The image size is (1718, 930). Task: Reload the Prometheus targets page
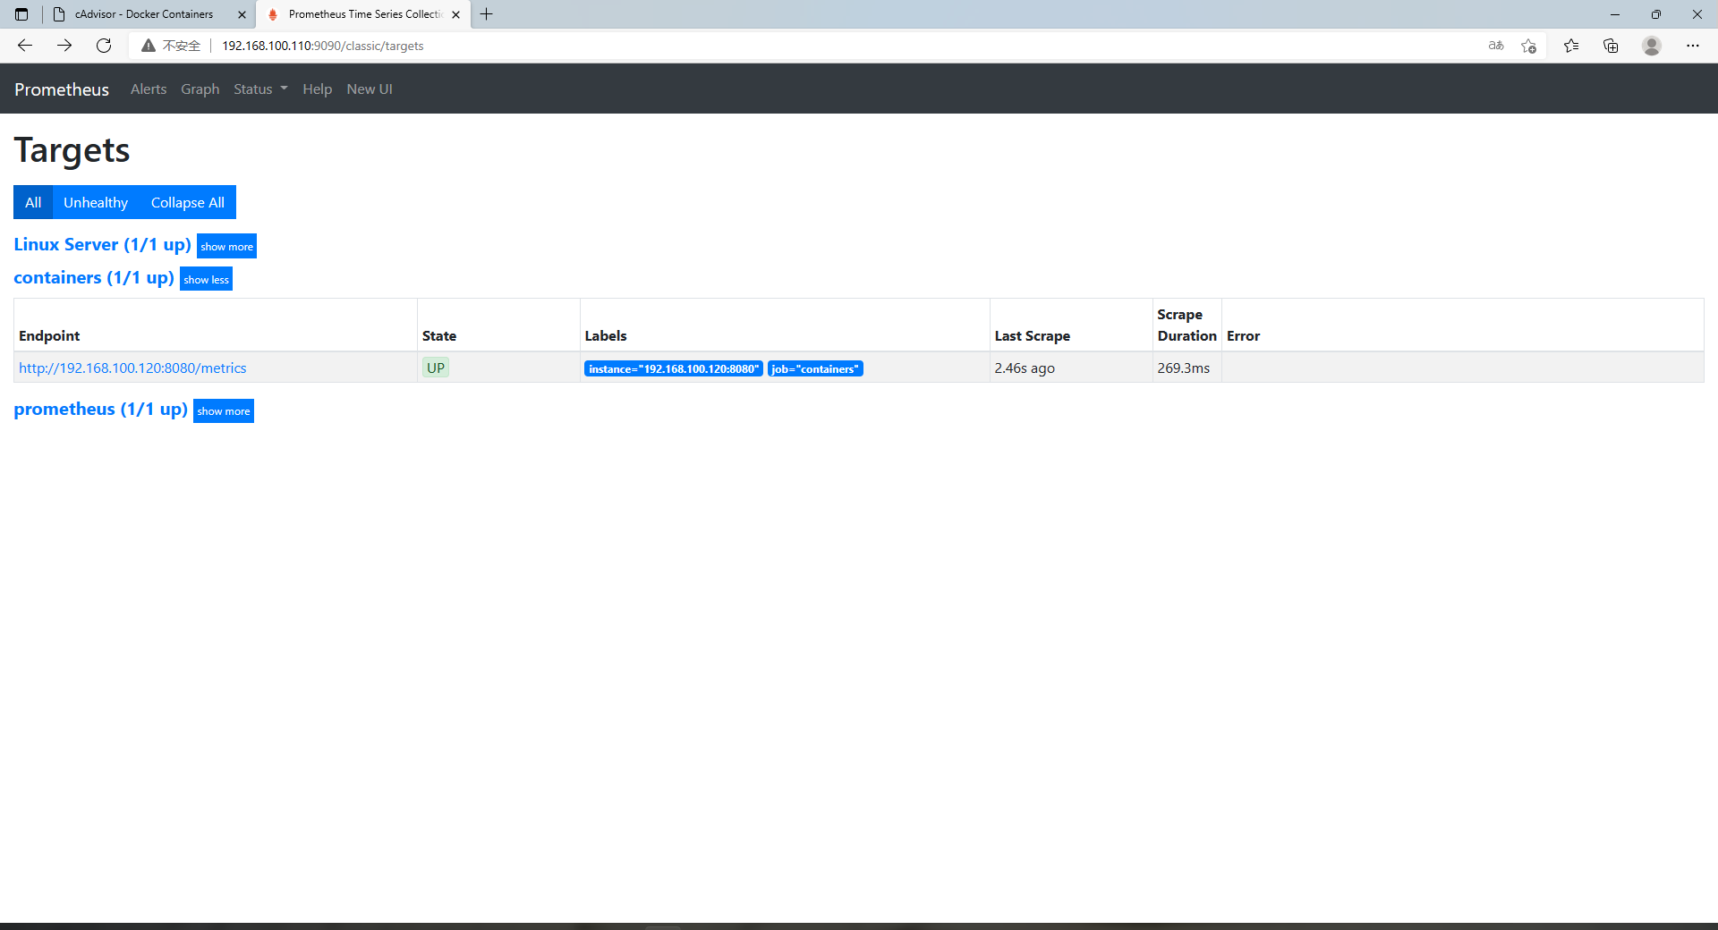point(104,46)
